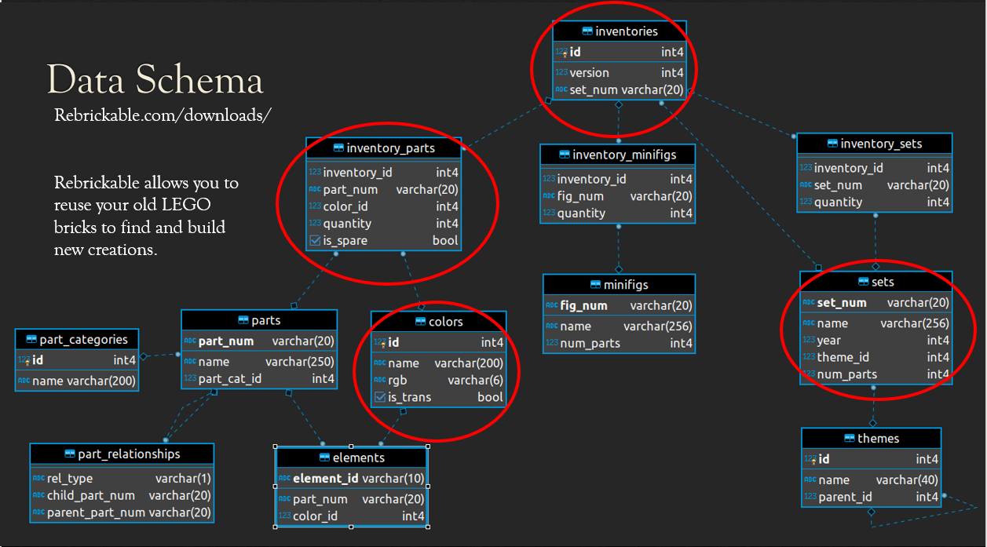This screenshot has width=987, height=547.
Task: Select the parent_id column in themes
Action: point(870,497)
